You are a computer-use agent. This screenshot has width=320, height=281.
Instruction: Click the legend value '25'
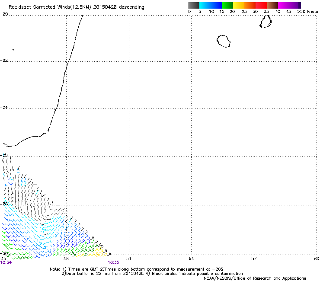[244, 12]
